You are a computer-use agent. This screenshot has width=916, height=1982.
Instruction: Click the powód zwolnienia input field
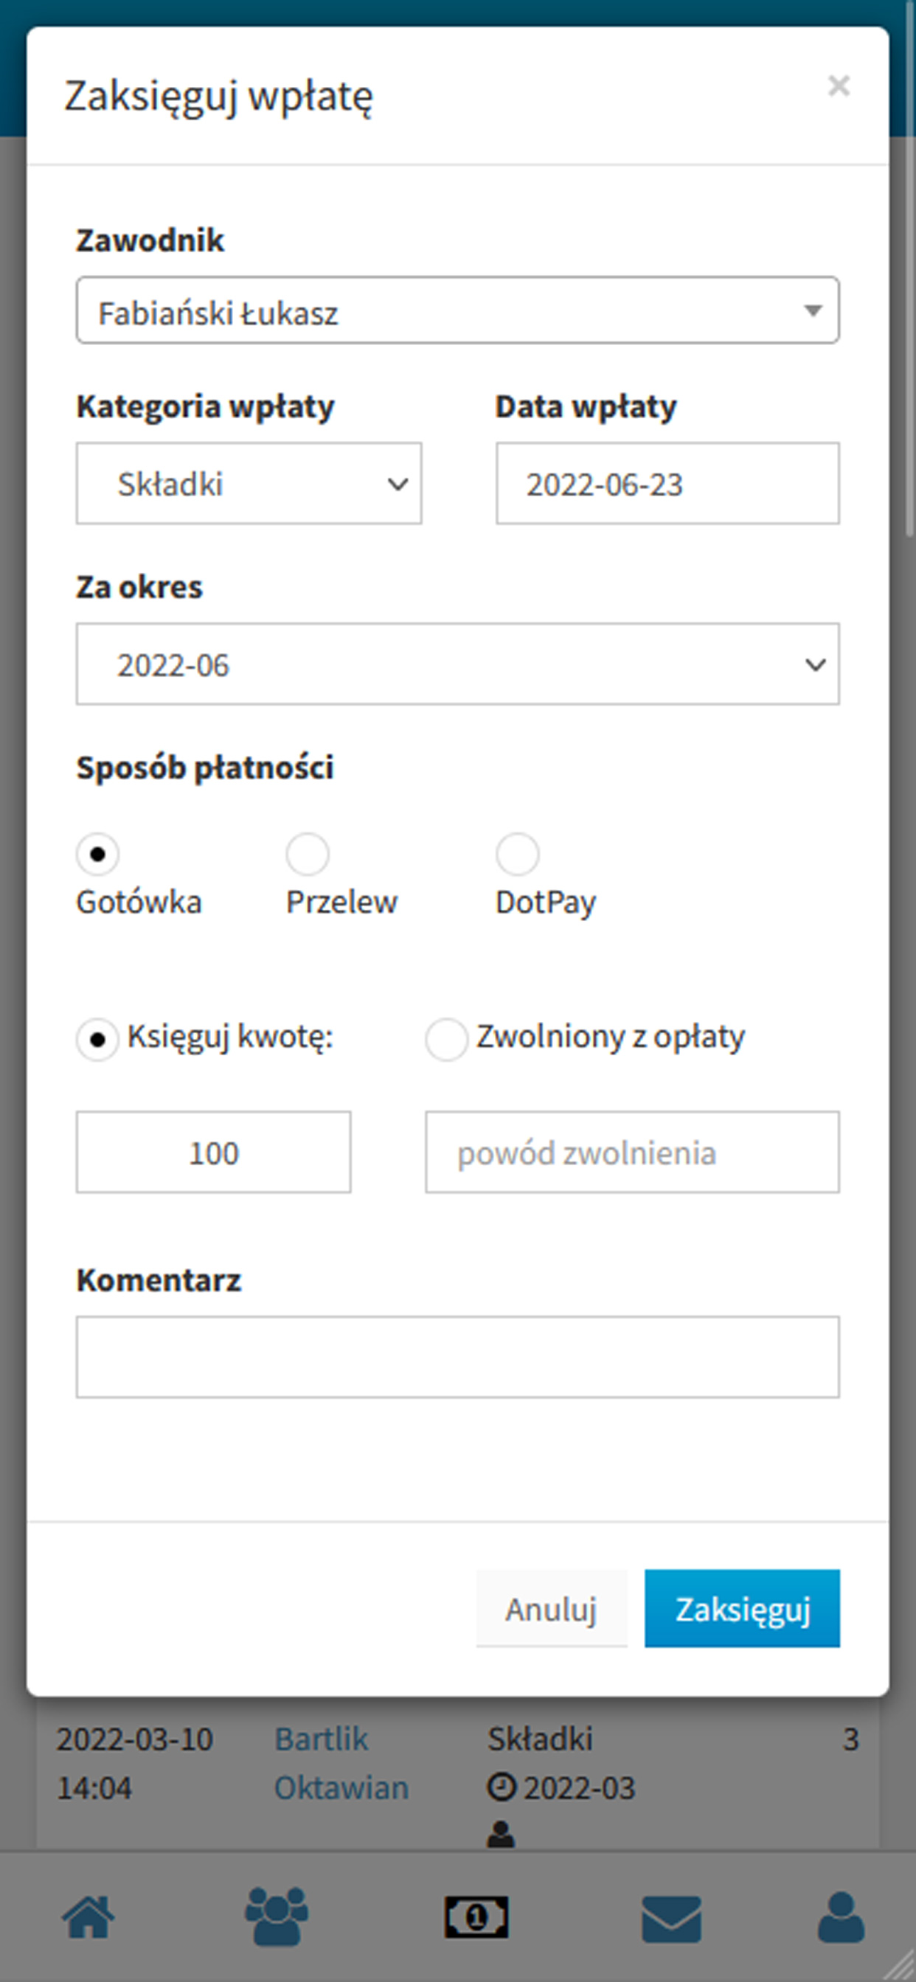632,1152
